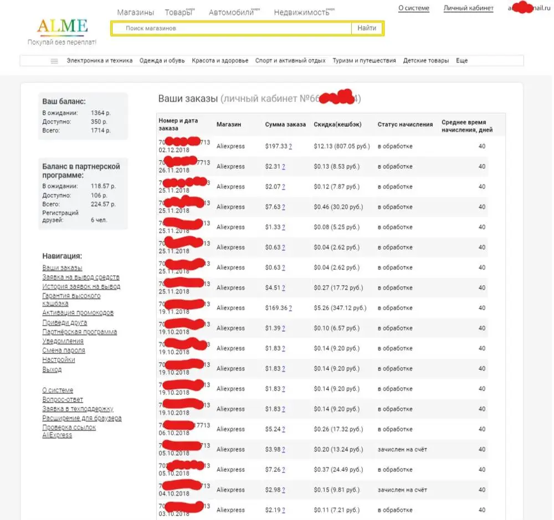
Task: Click question mark next to $1.39
Action: click(x=283, y=328)
